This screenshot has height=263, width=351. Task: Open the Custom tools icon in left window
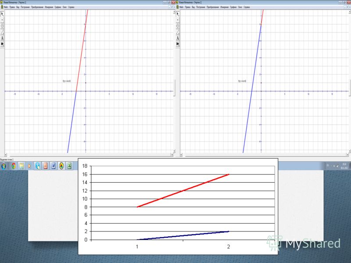pos(2,44)
